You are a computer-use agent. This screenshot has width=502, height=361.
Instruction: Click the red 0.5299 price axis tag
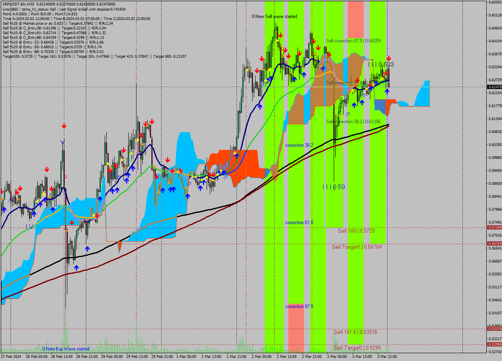click(494, 345)
